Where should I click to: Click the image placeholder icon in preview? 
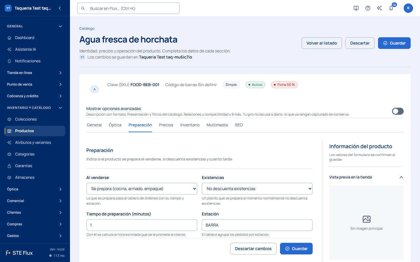[x=367, y=219]
